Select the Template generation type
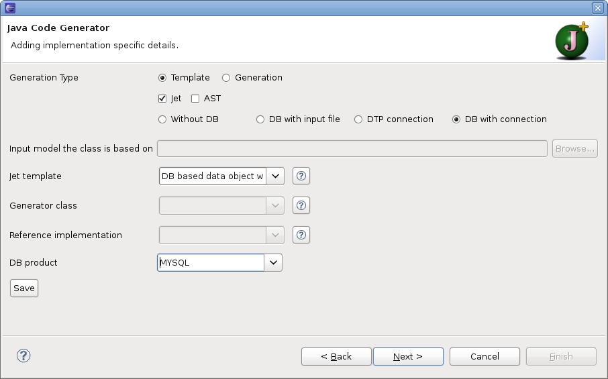 click(x=162, y=78)
